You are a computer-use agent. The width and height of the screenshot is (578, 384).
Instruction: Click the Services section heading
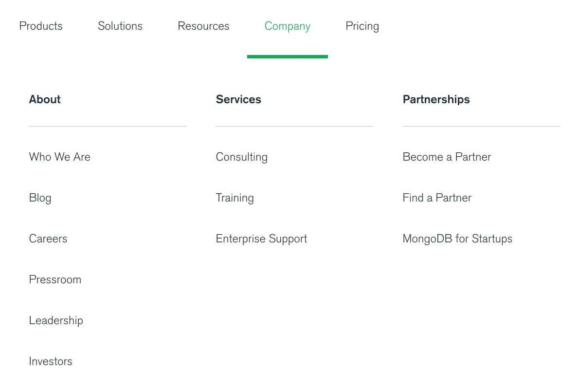click(238, 99)
